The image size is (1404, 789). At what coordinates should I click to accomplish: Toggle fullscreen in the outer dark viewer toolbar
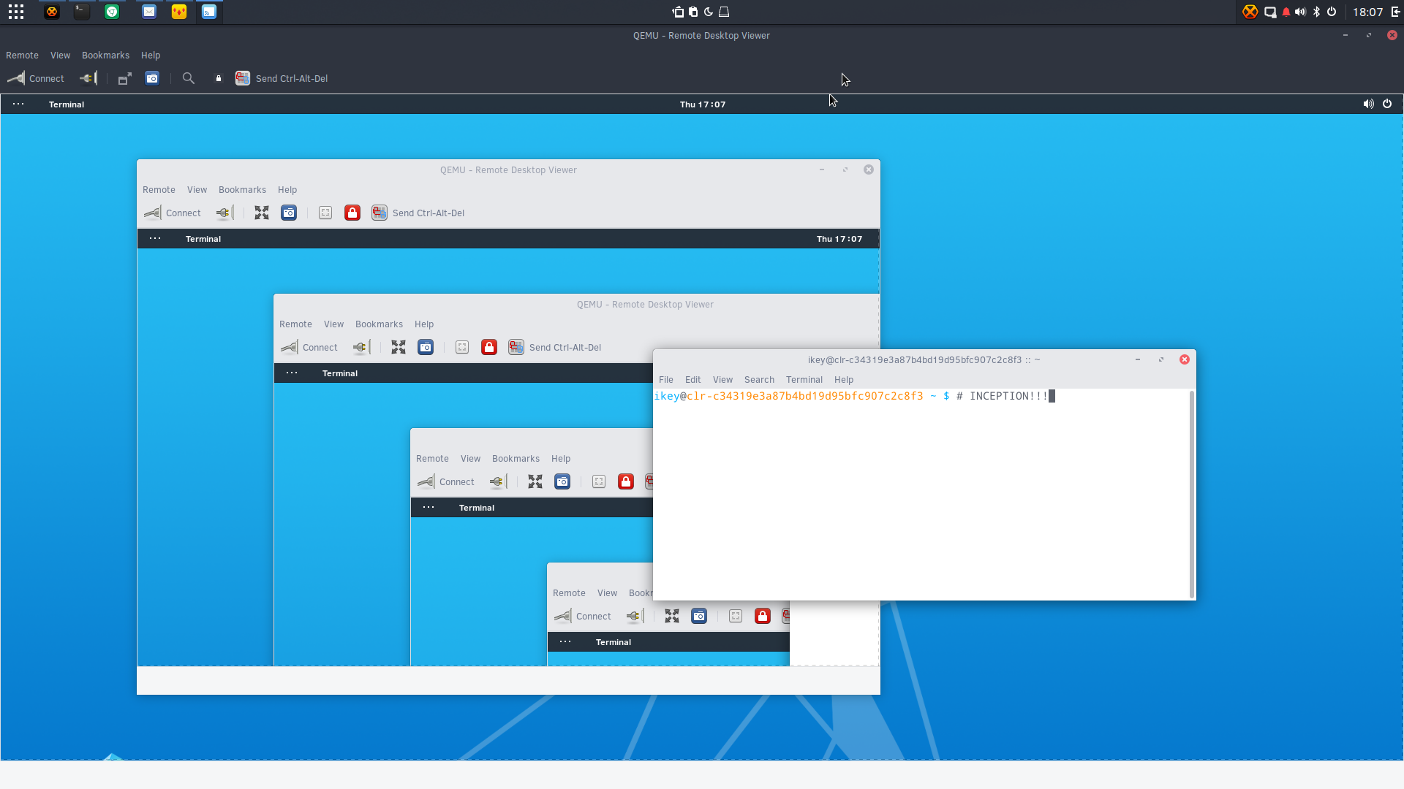tap(125, 78)
